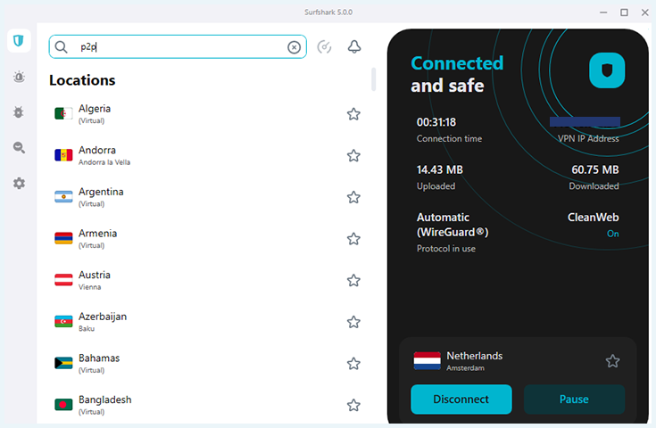Click the 60.75 MB downloaded value
Image resolution: width=656 pixels, height=428 pixels.
595,169
